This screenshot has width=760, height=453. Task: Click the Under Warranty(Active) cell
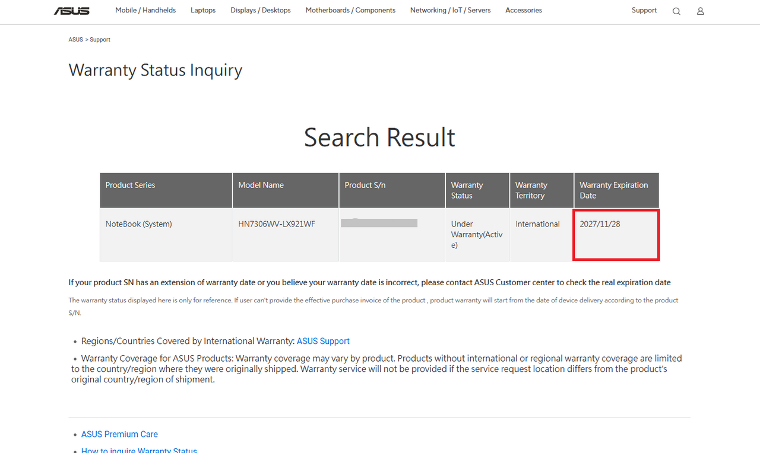click(x=477, y=235)
